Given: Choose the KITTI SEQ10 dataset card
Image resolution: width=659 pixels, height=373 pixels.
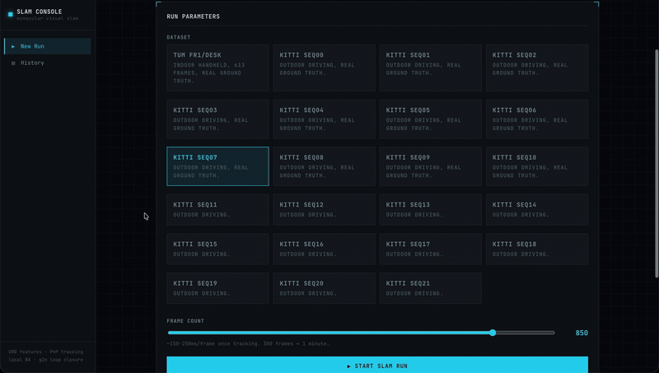Looking at the screenshot, I should click(537, 166).
